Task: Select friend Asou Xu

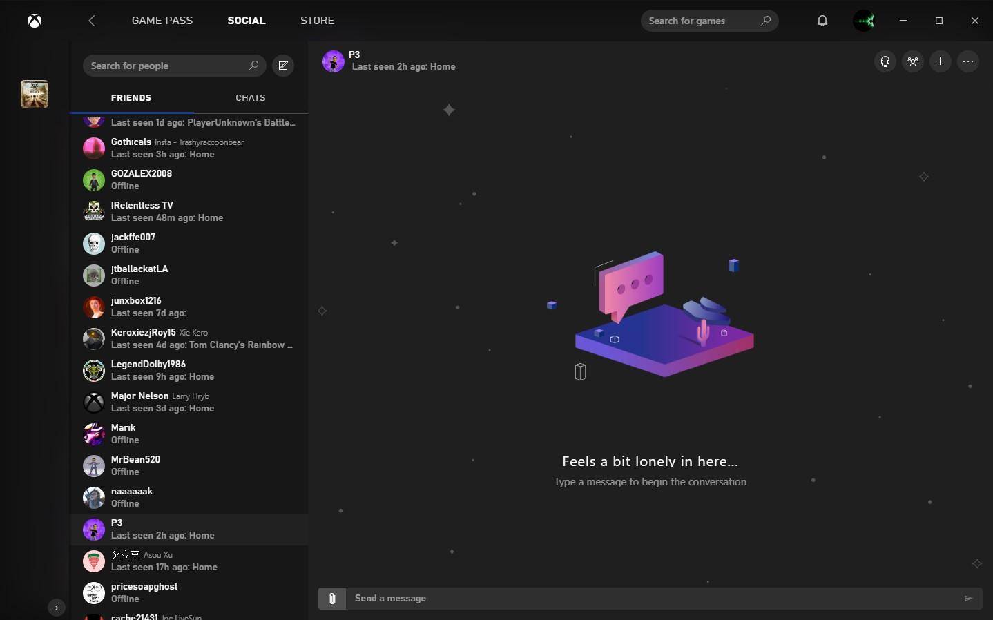Action: [189, 561]
